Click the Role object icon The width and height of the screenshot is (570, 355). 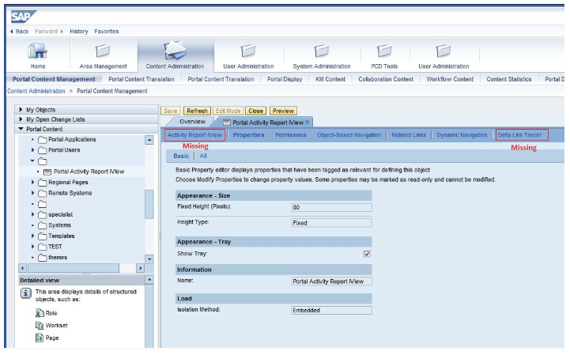click(x=40, y=313)
